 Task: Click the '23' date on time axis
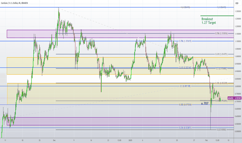click(108, 140)
